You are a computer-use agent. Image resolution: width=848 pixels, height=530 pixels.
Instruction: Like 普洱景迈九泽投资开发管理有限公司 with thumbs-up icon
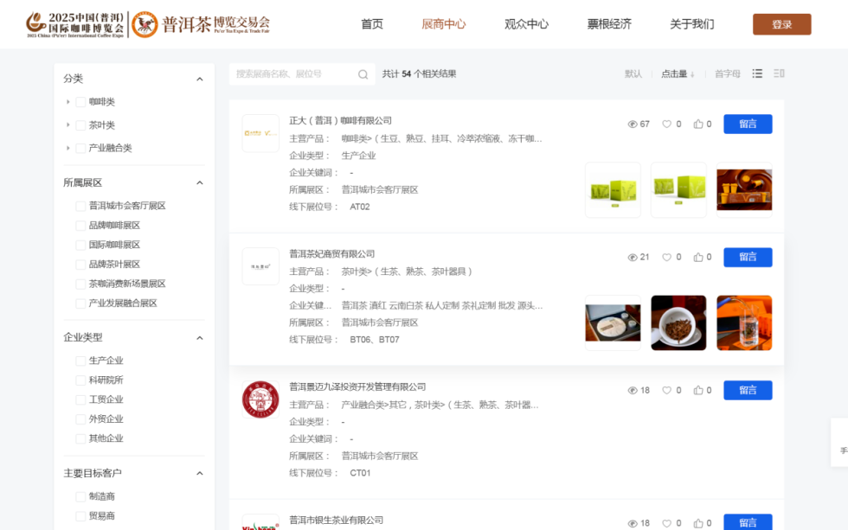tap(698, 390)
